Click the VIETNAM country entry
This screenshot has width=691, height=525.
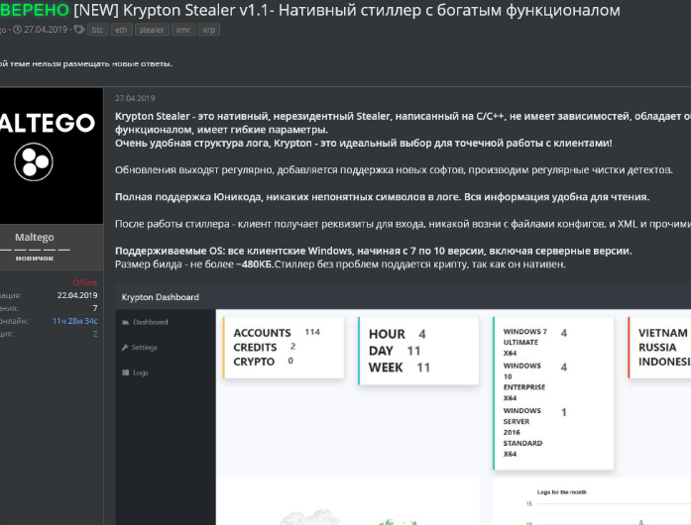tap(663, 333)
